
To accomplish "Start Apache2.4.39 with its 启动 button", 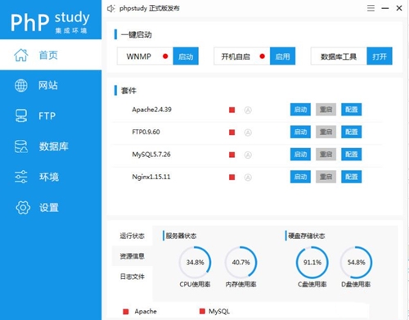I will (300, 110).
